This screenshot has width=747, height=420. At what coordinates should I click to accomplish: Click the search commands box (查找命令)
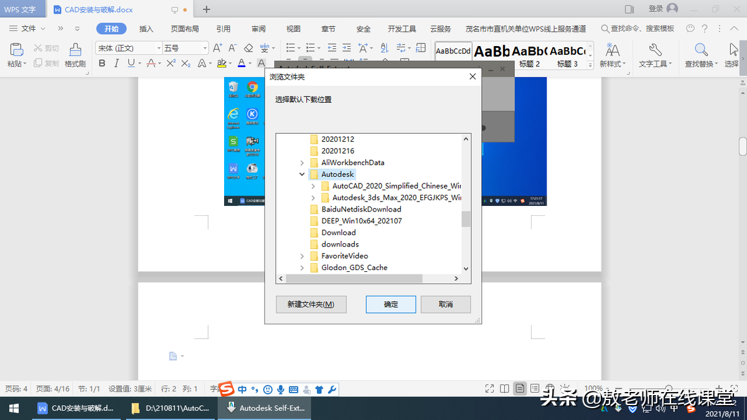pos(638,29)
